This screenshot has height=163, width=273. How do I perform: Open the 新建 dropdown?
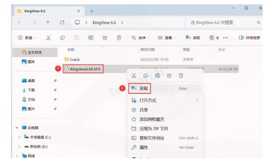[x=27, y=38]
